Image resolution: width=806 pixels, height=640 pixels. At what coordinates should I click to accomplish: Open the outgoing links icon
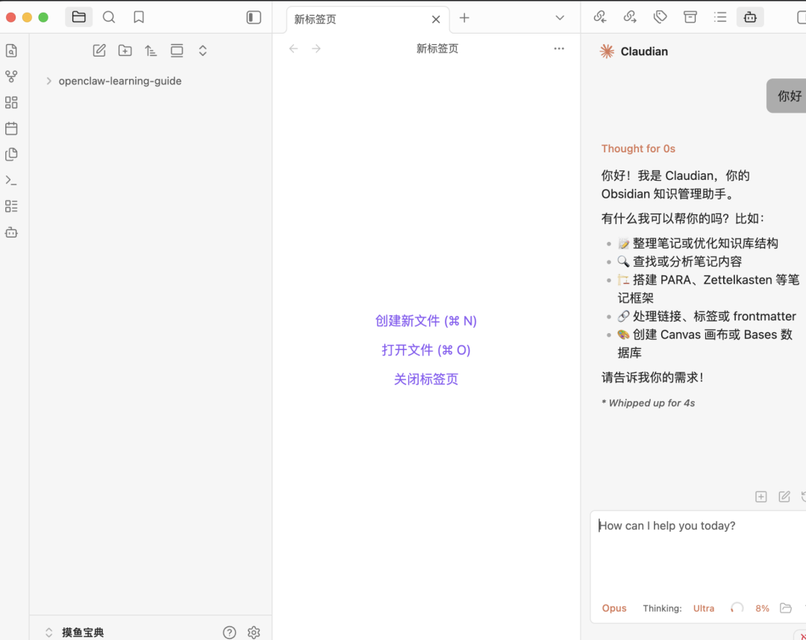(x=630, y=16)
